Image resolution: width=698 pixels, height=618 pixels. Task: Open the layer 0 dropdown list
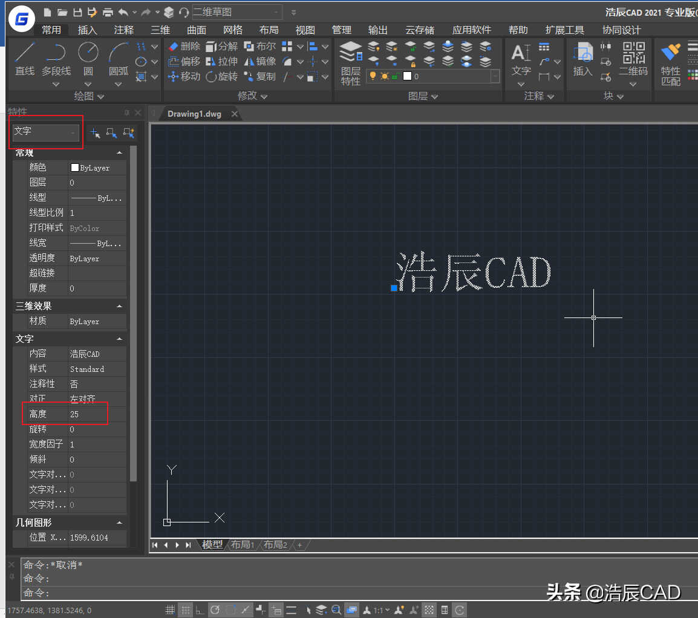495,77
